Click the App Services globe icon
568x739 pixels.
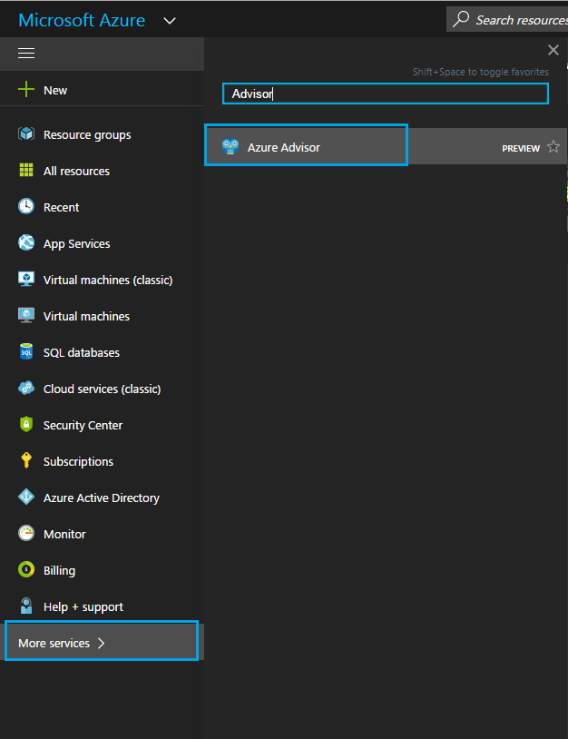pyautogui.click(x=26, y=243)
